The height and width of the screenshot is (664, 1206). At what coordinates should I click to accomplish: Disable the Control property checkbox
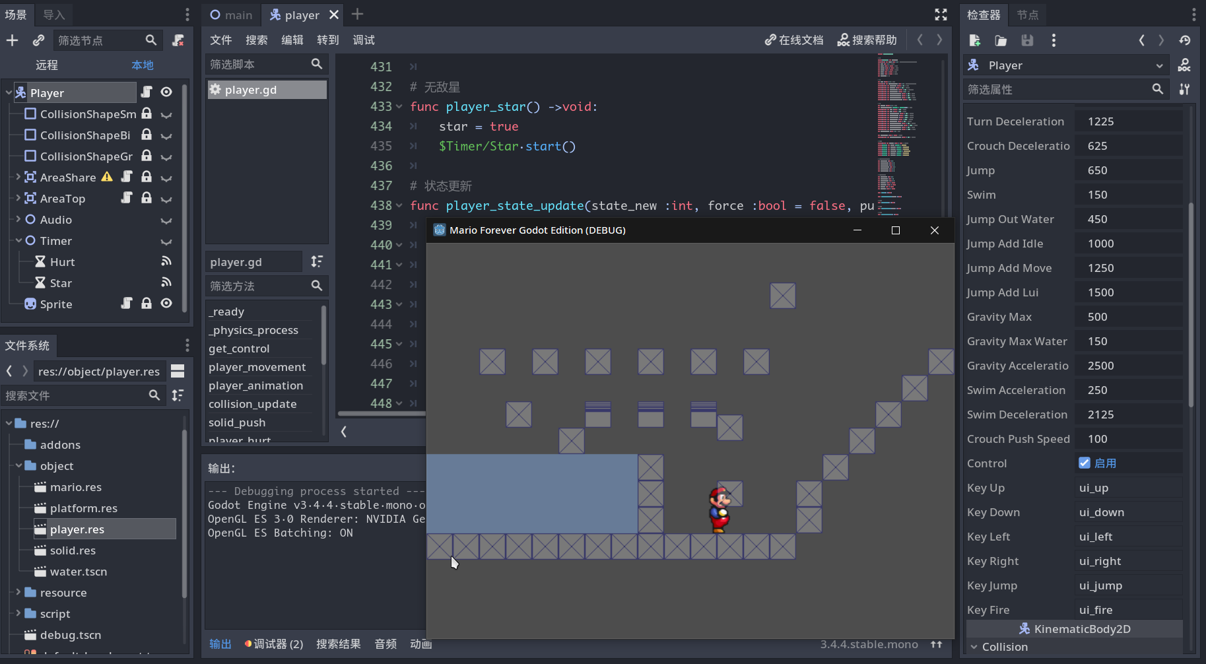click(x=1085, y=463)
